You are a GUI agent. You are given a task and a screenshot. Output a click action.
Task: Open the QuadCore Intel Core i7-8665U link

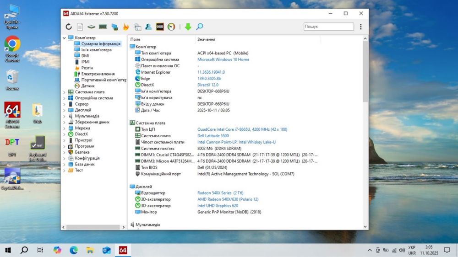tap(242, 129)
